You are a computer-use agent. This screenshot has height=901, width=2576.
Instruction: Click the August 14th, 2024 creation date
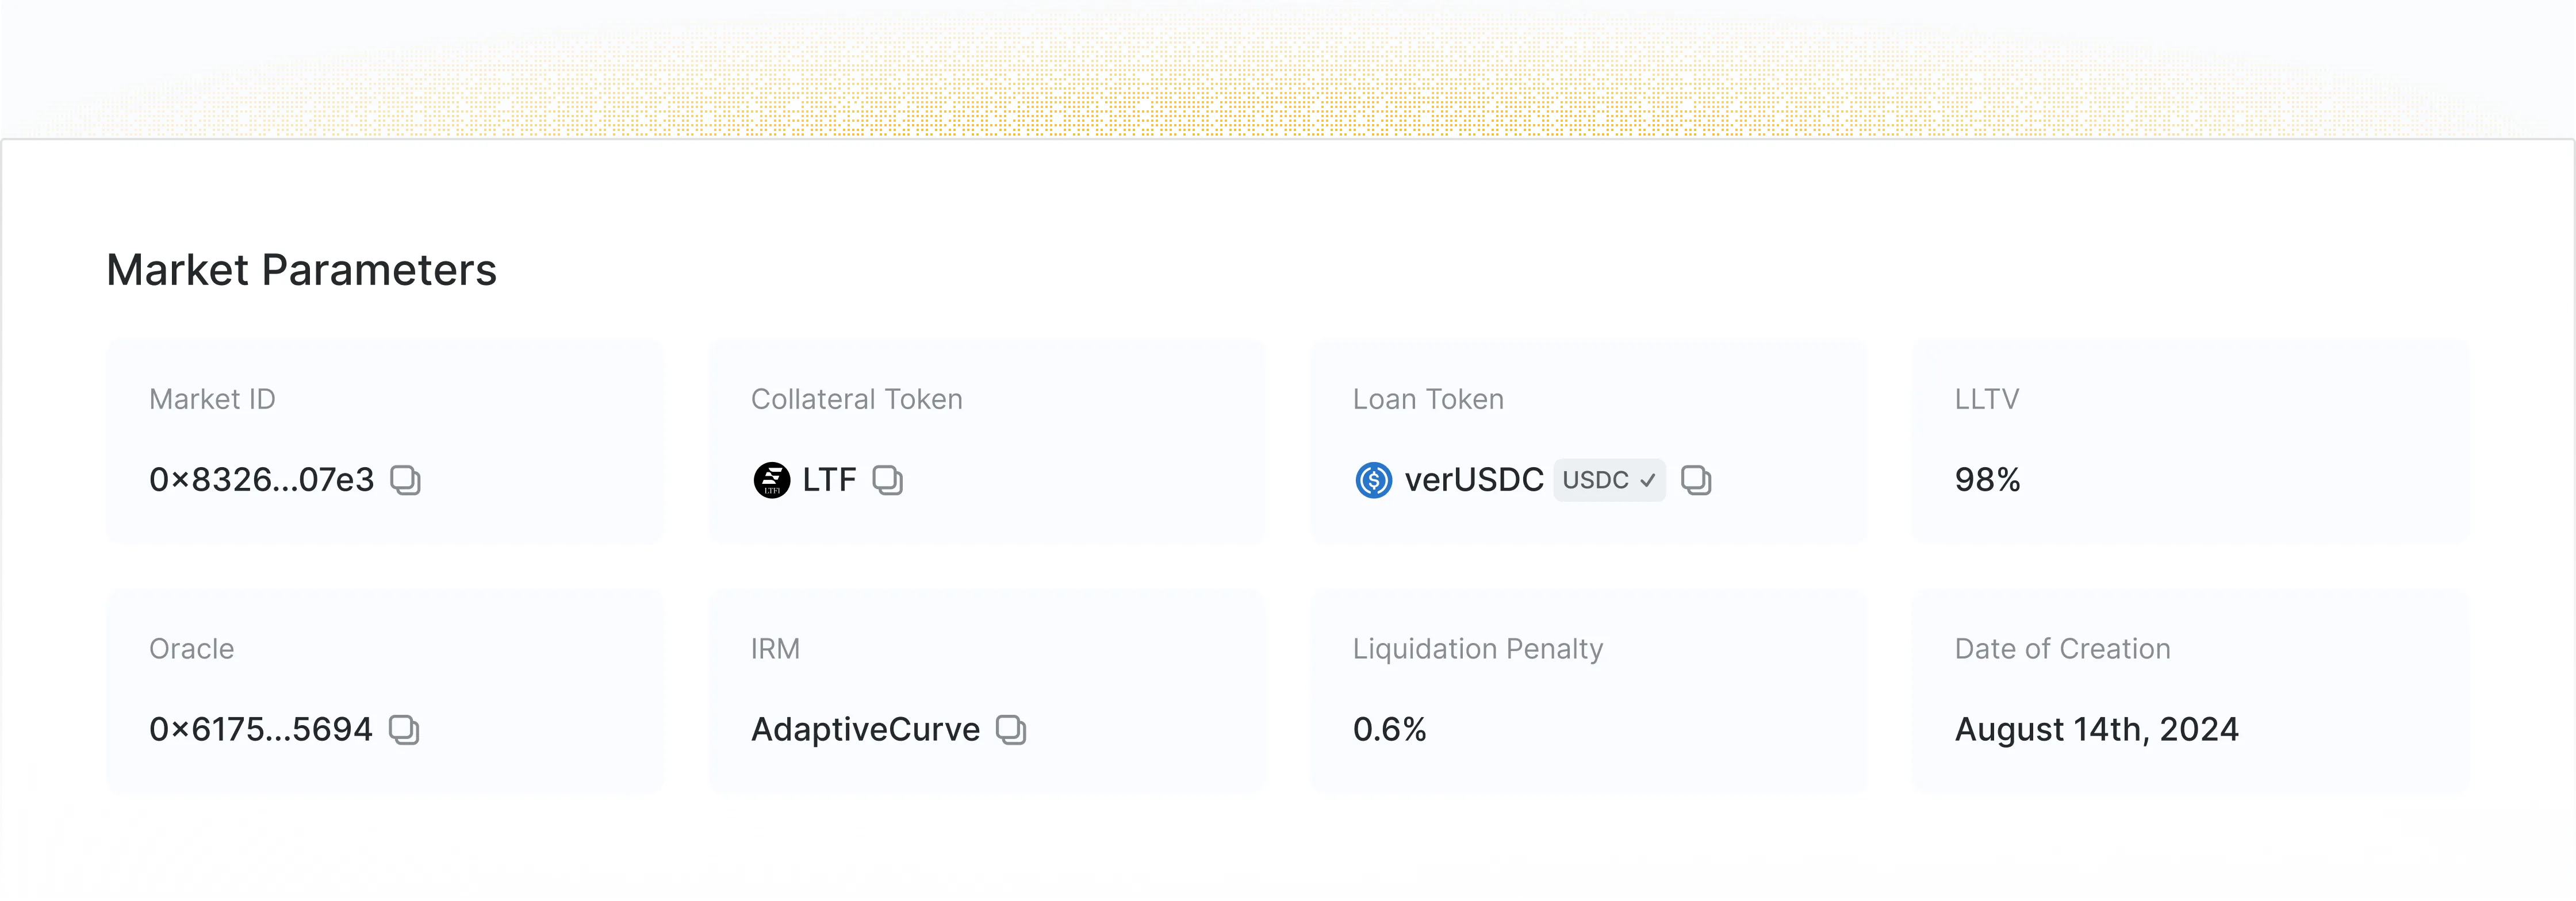2096,730
